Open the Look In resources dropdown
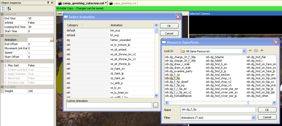 pyautogui.click(x=244, y=51)
